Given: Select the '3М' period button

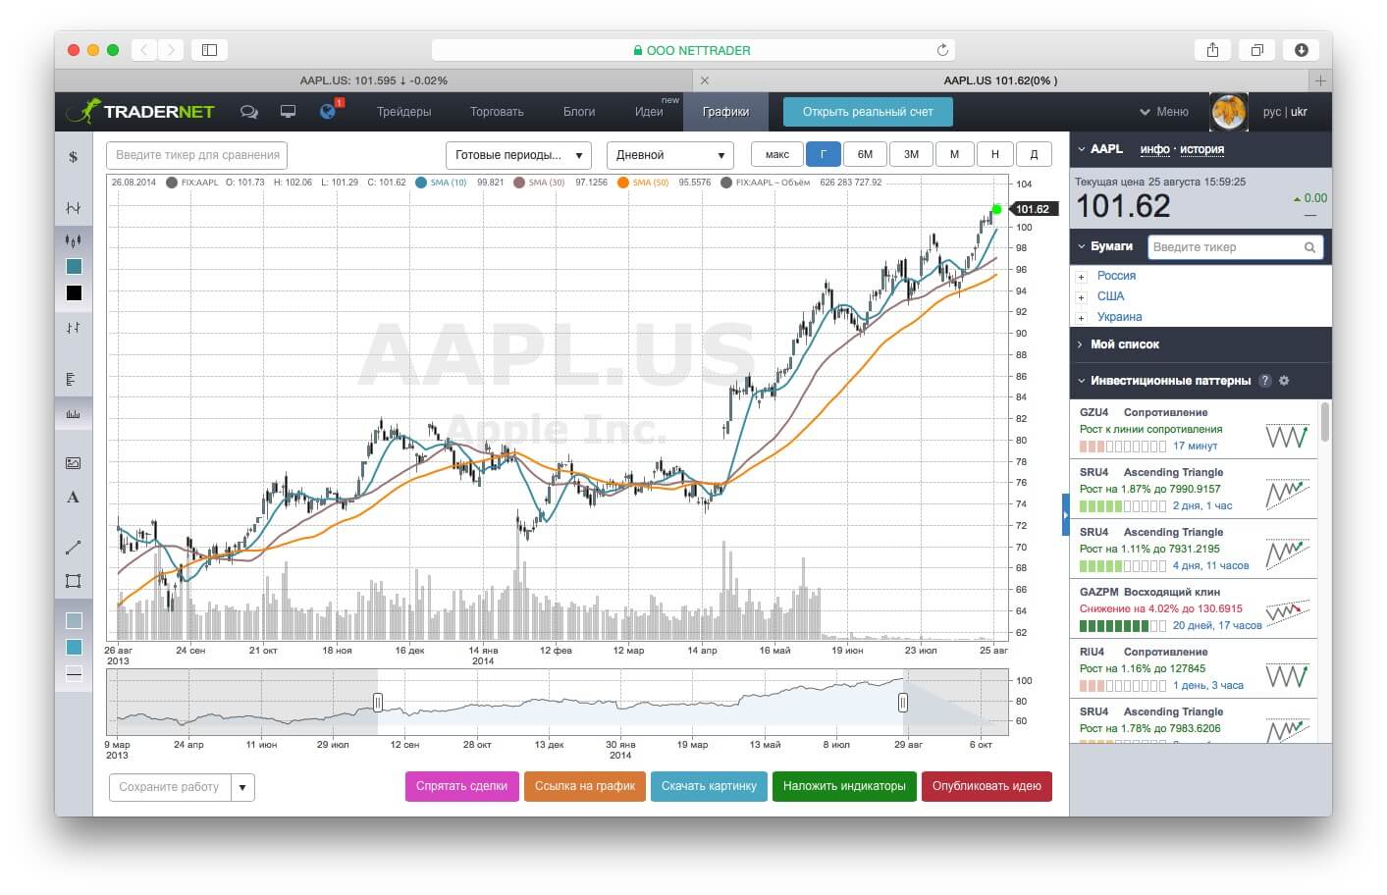Looking at the screenshot, I should click(x=912, y=154).
